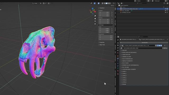Select BLENDER_EXPLODER_TOOL_GEO in the outliner
169x95 pixels.
click(130, 9)
